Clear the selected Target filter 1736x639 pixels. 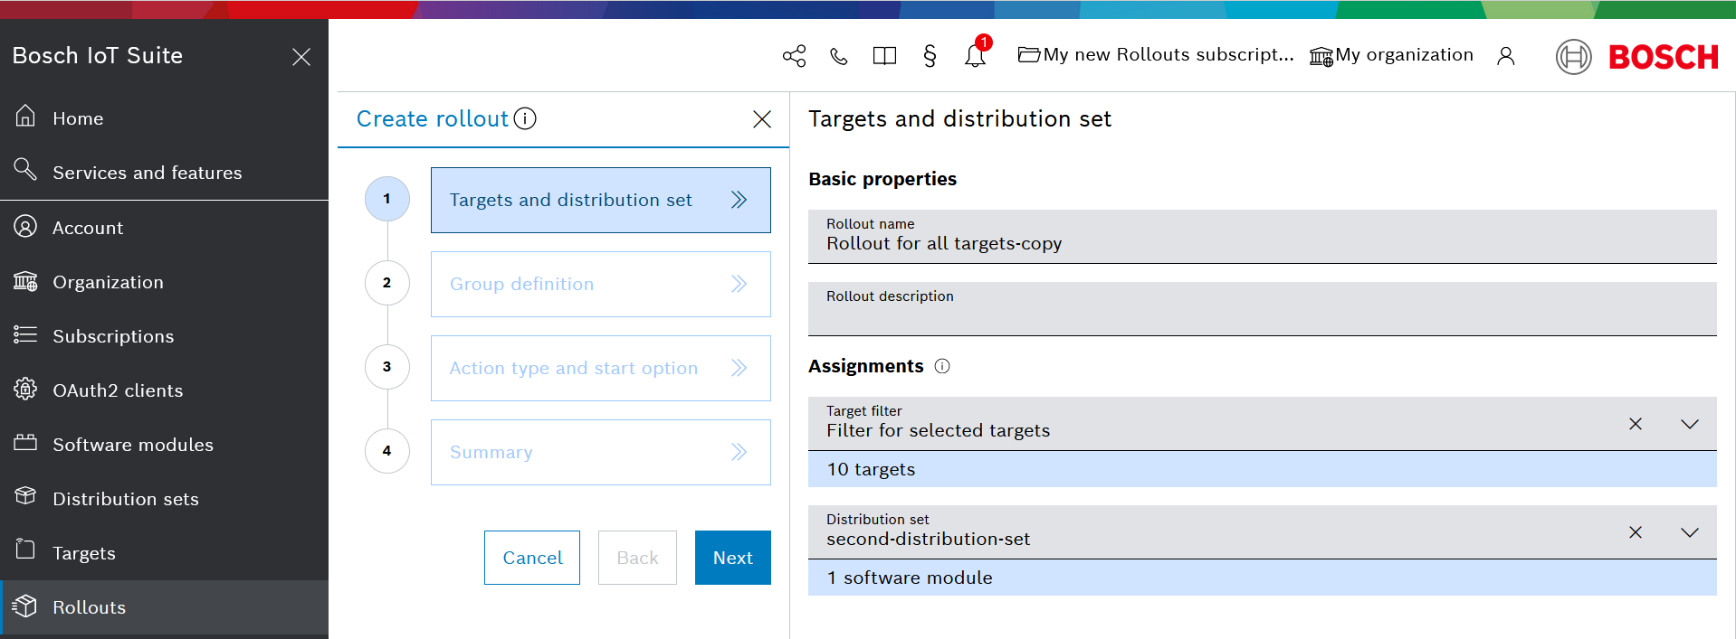(x=1636, y=424)
